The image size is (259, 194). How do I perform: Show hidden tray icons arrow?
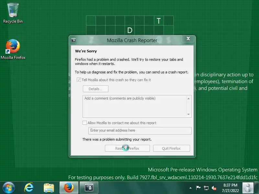(190, 188)
